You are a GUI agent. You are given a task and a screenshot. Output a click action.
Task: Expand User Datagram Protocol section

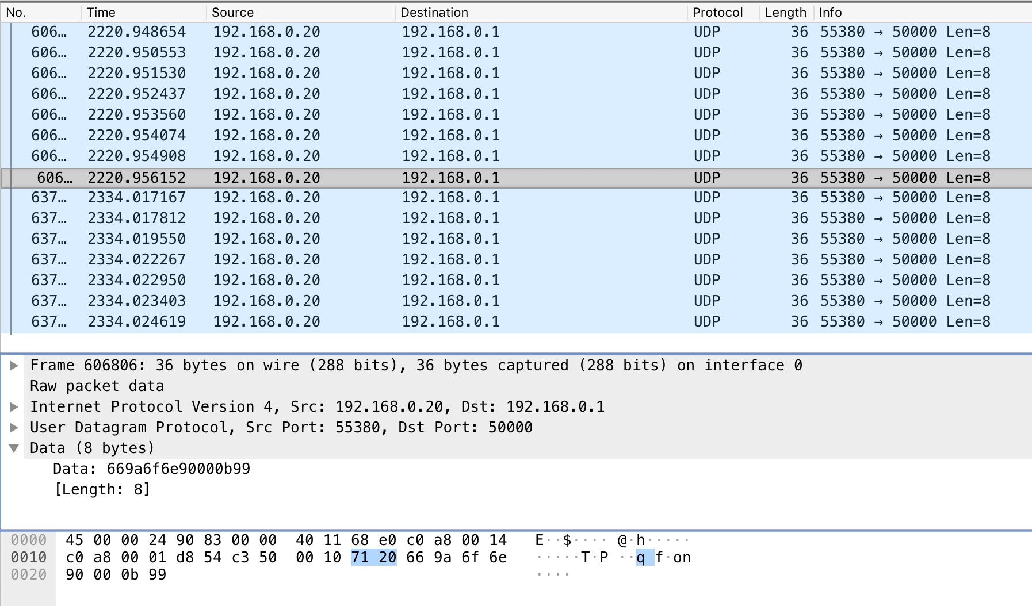tap(14, 428)
